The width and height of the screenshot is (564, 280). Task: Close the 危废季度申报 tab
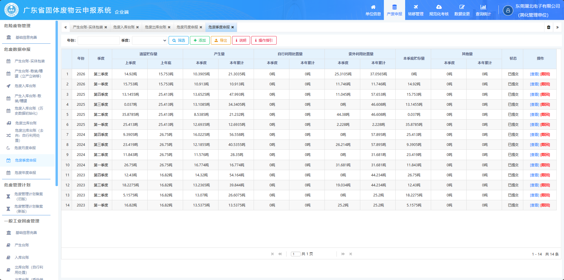coord(233,27)
